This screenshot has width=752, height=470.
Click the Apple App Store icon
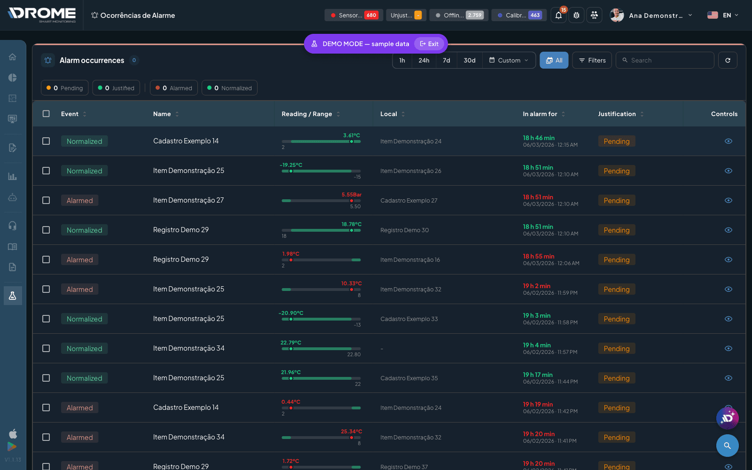[13, 433]
